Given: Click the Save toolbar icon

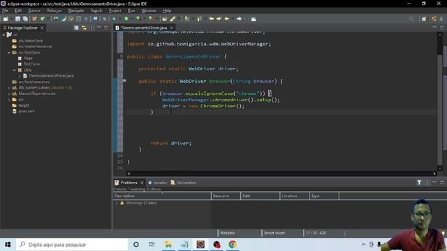Looking at the screenshot, I should coord(17,19).
